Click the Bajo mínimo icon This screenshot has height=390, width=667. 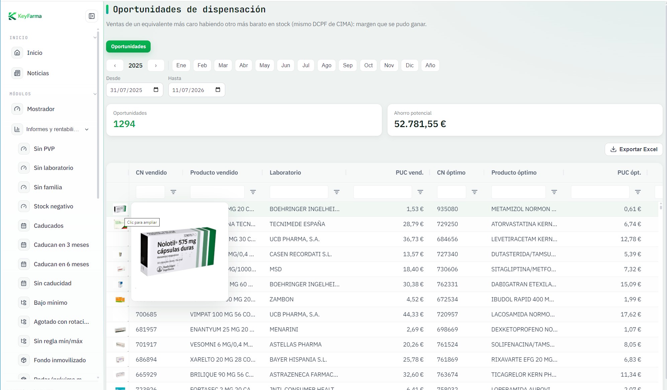point(24,303)
